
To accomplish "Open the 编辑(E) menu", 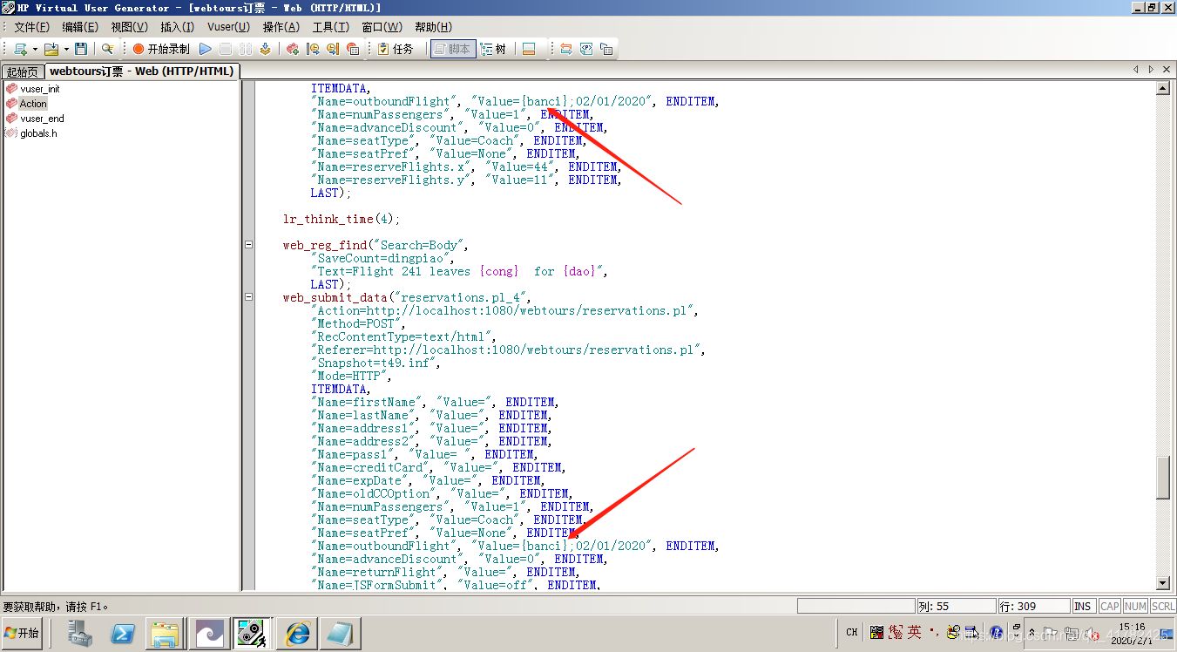I will tap(79, 27).
